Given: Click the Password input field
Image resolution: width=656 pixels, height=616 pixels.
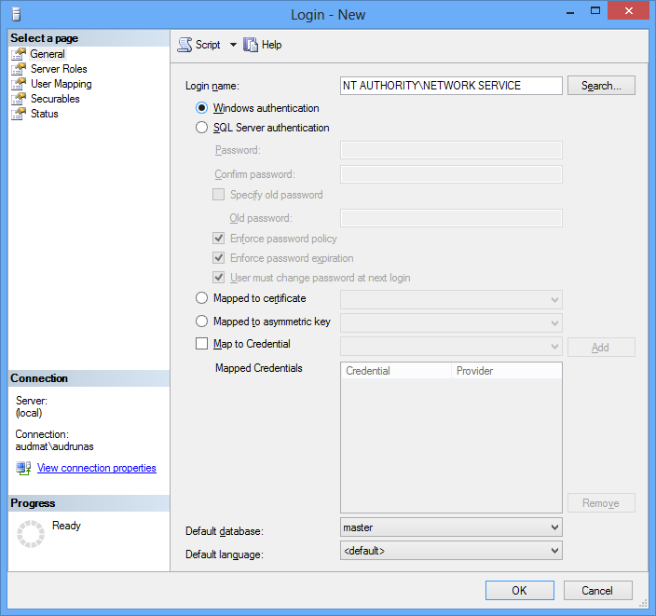Looking at the screenshot, I should 451,150.
